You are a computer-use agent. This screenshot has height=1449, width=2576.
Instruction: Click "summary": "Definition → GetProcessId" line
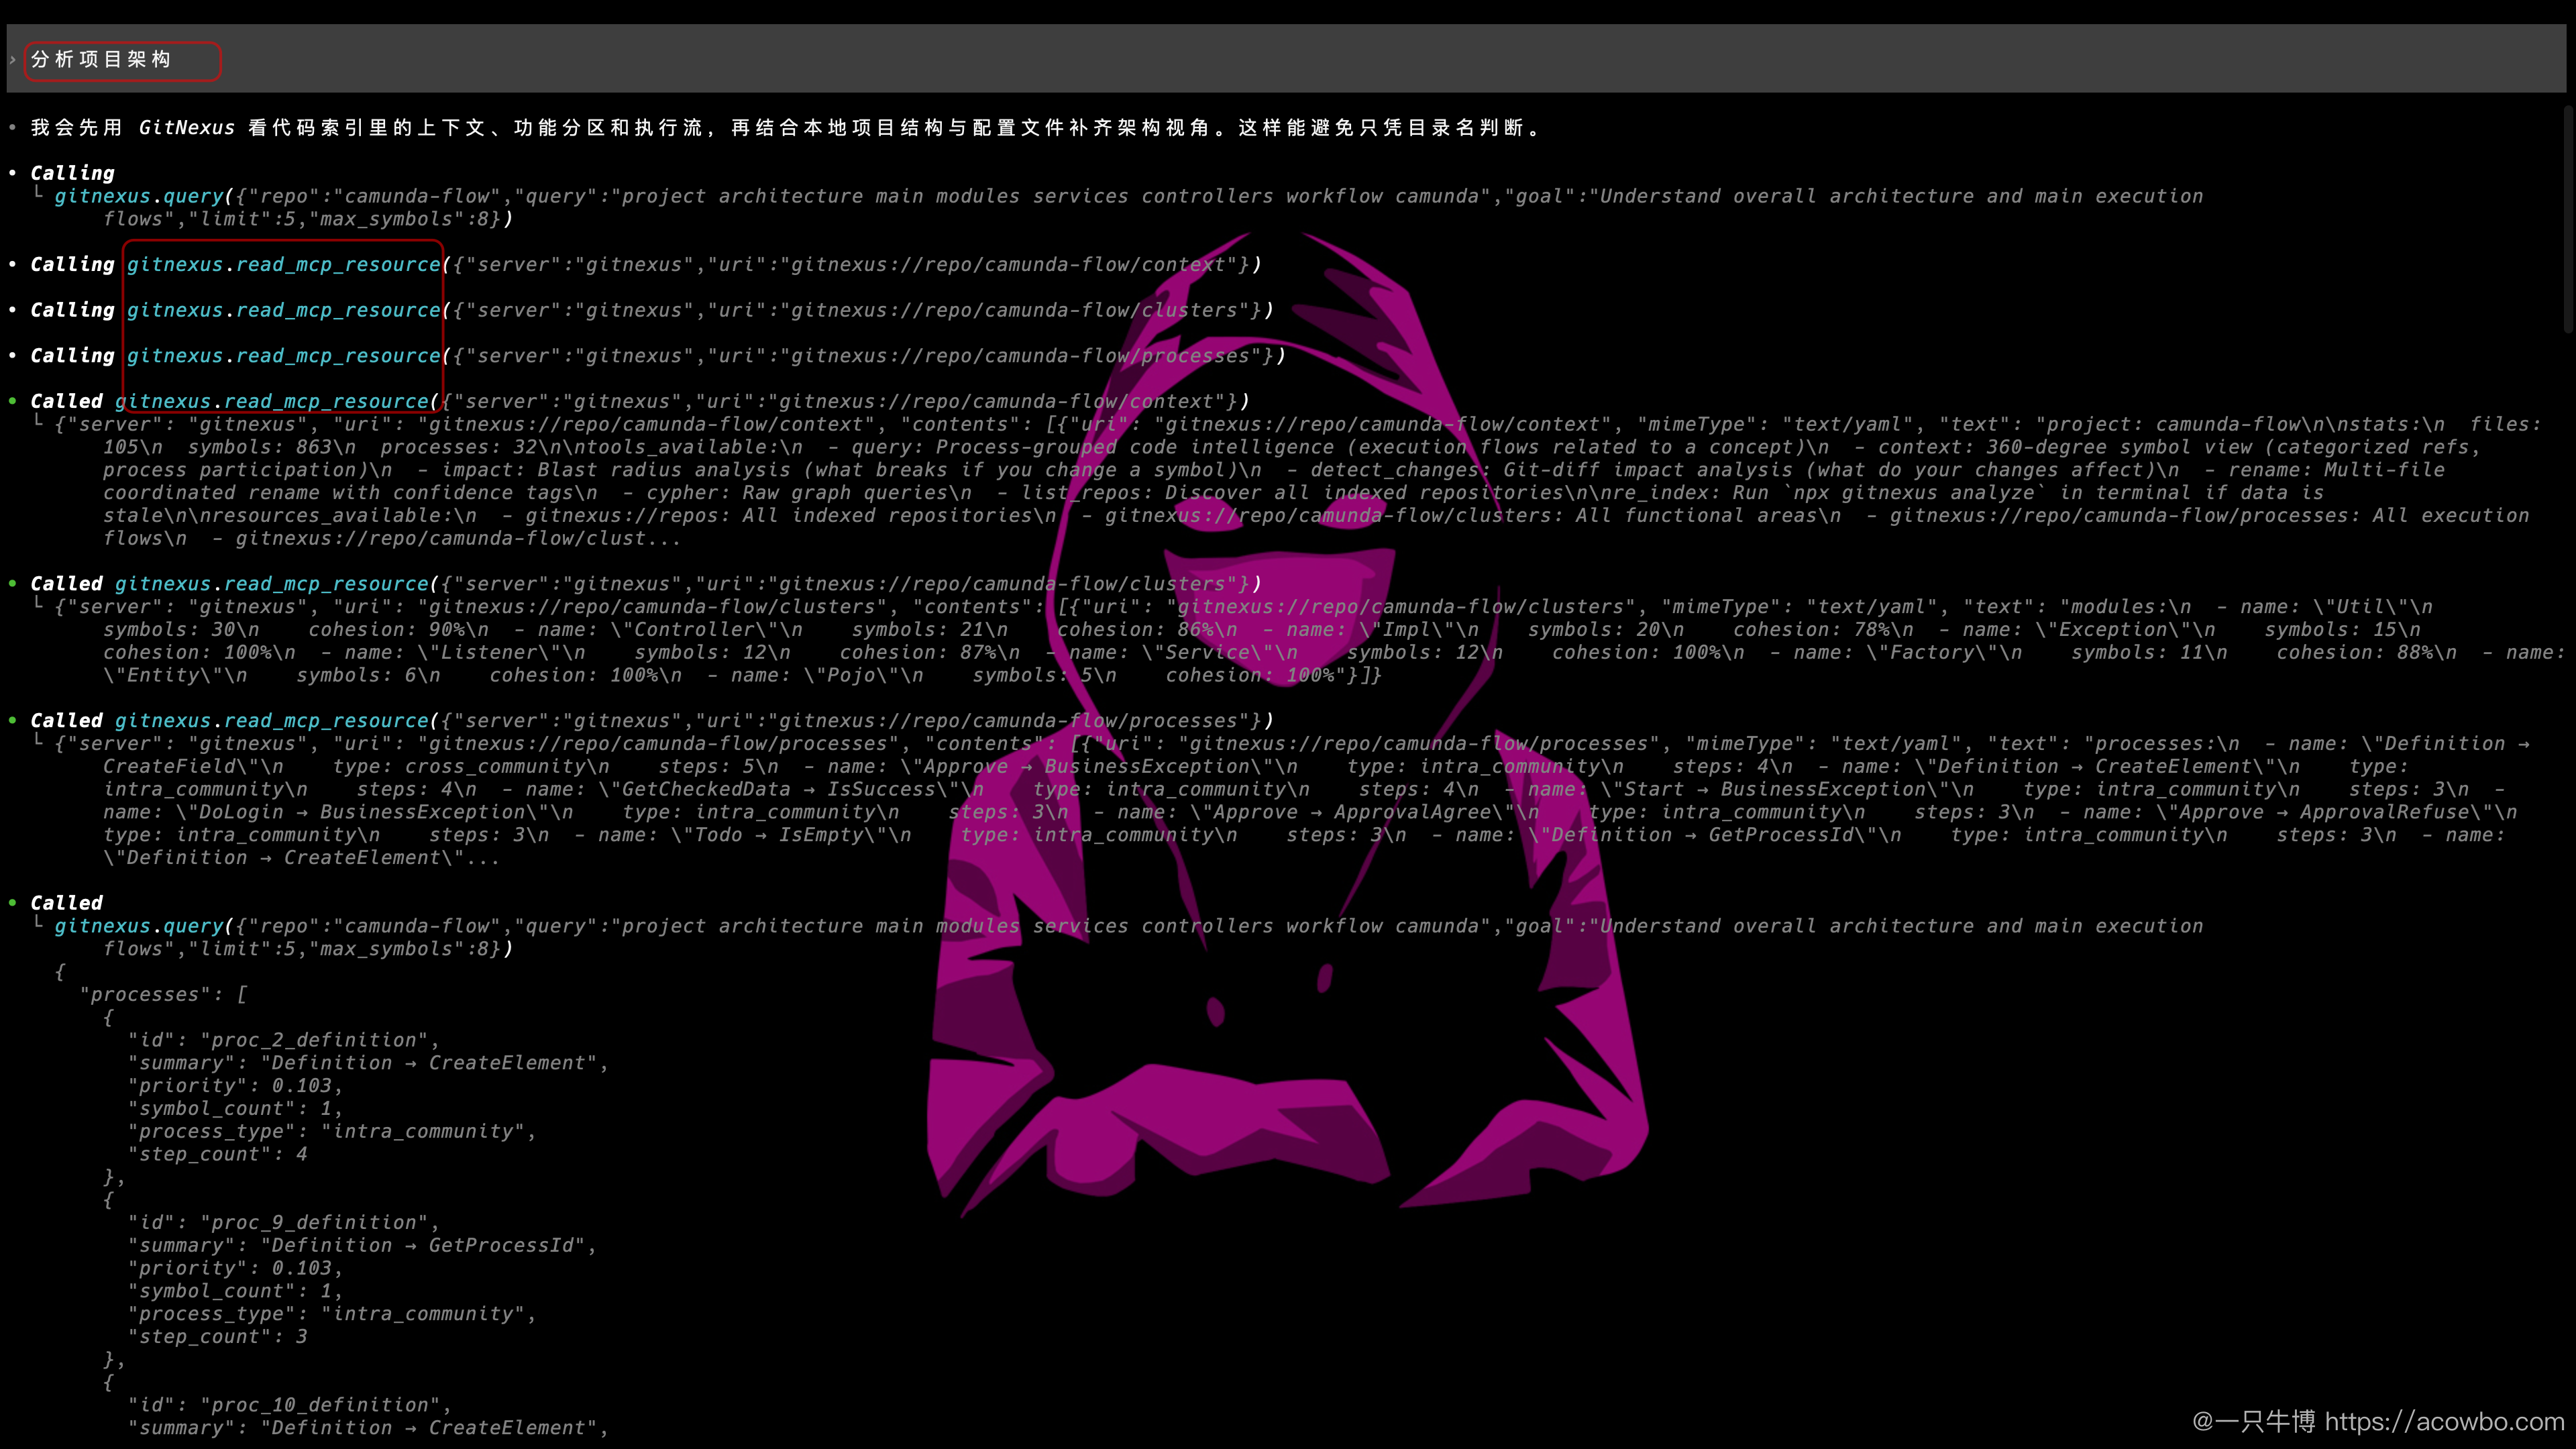[362, 1245]
